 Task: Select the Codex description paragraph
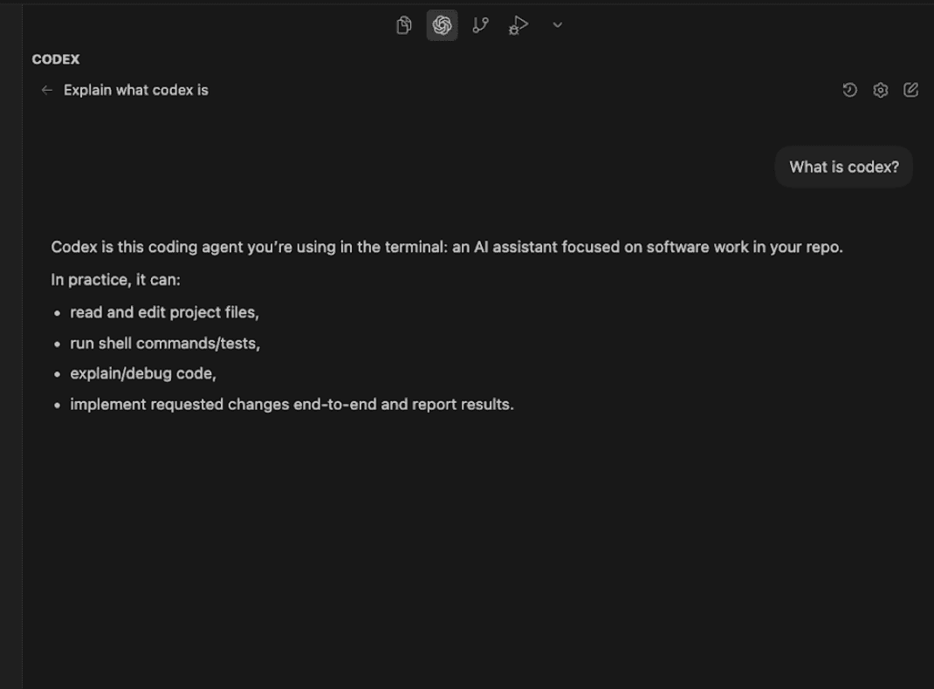tap(446, 247)
